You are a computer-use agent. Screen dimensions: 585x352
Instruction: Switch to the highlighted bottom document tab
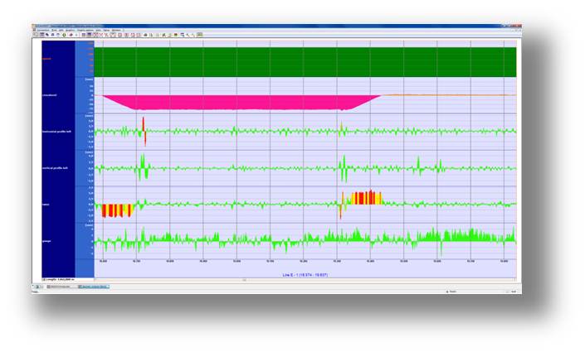[94, 287]
